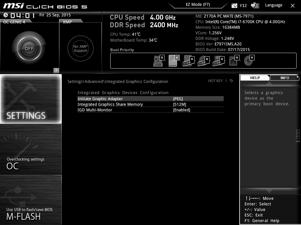Click the DDR Voltage: 1.248V line
301x225 pixels.
215,38
